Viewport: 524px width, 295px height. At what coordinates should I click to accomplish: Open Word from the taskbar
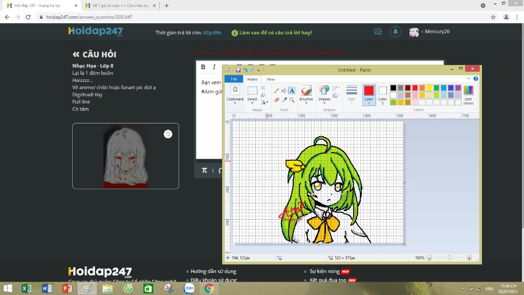pyautogui.click(x=47, y=288)
